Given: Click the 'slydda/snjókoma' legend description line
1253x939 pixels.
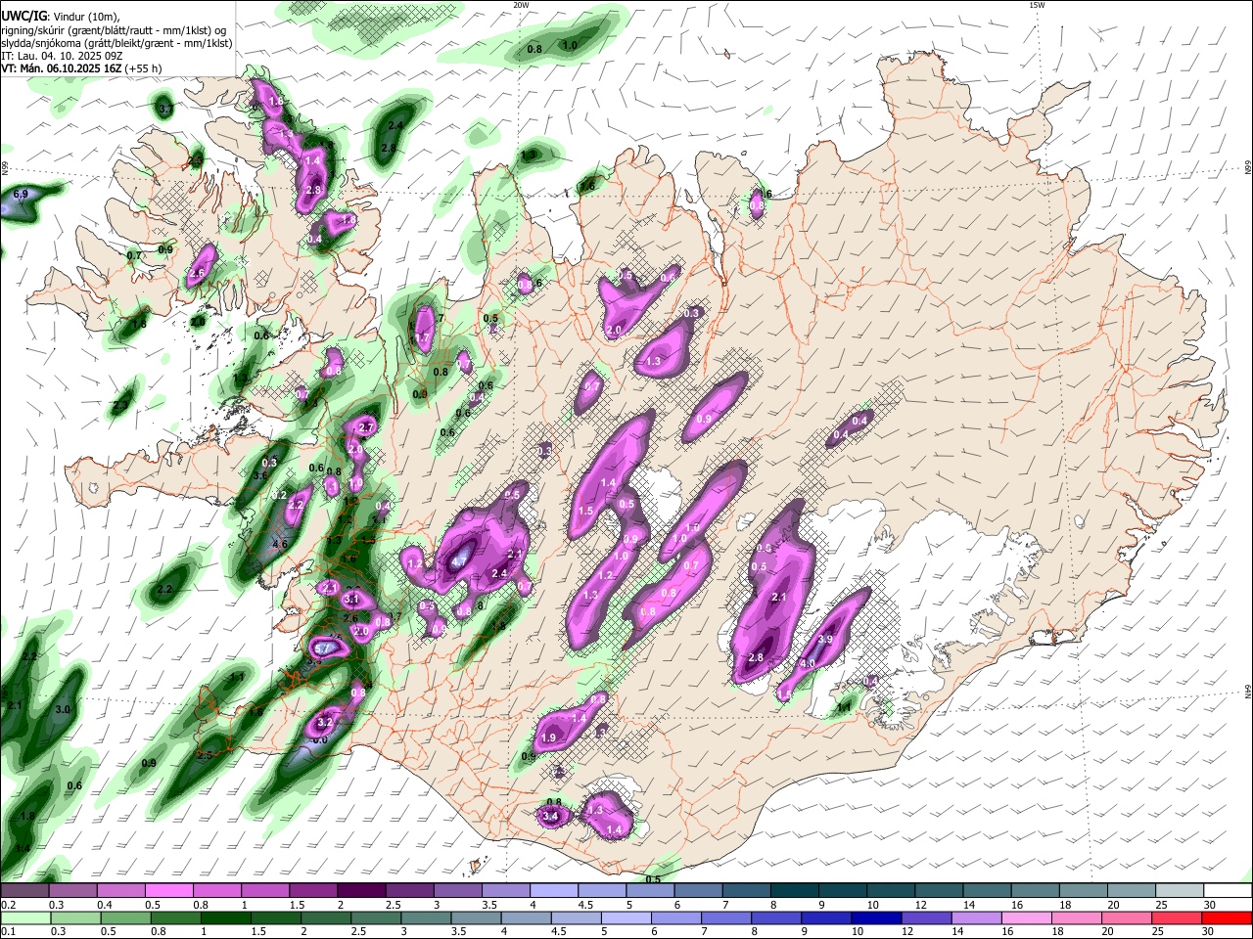Looking at the screenshot, I should (116, 43).
